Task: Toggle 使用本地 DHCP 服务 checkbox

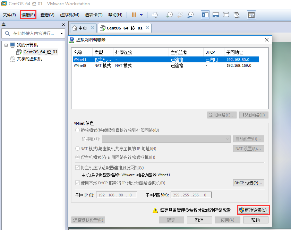Action: point(77,183)
